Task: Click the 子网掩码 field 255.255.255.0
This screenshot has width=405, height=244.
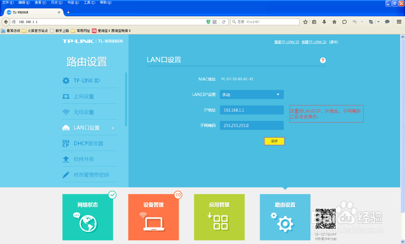Action: pos(252,126)
